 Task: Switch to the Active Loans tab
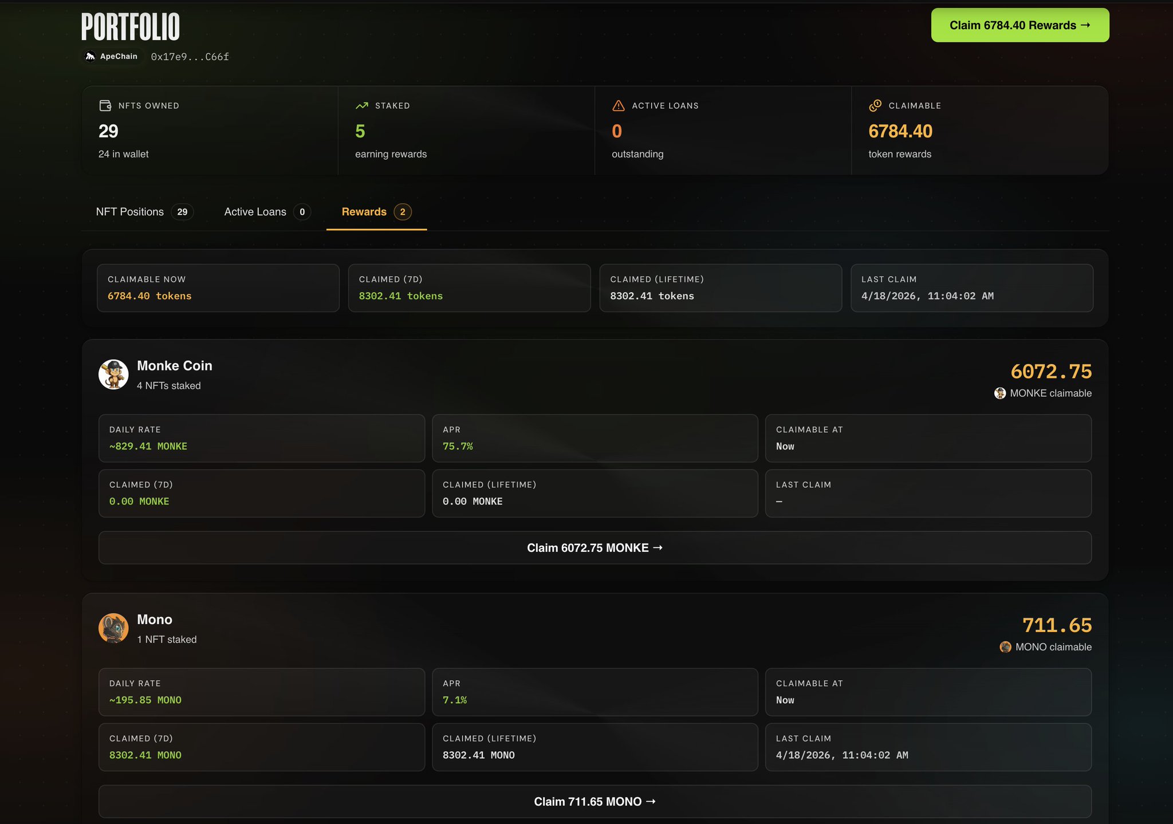267,212
